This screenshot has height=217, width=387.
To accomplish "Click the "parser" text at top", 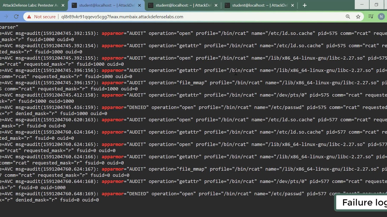I will coord(9,27).
